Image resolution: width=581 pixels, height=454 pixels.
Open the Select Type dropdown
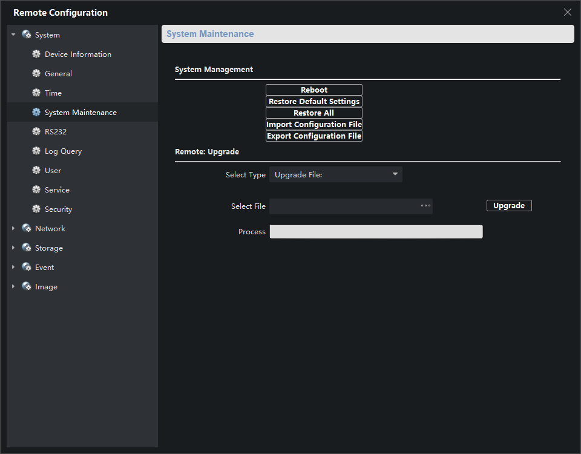tap(335, 175)
